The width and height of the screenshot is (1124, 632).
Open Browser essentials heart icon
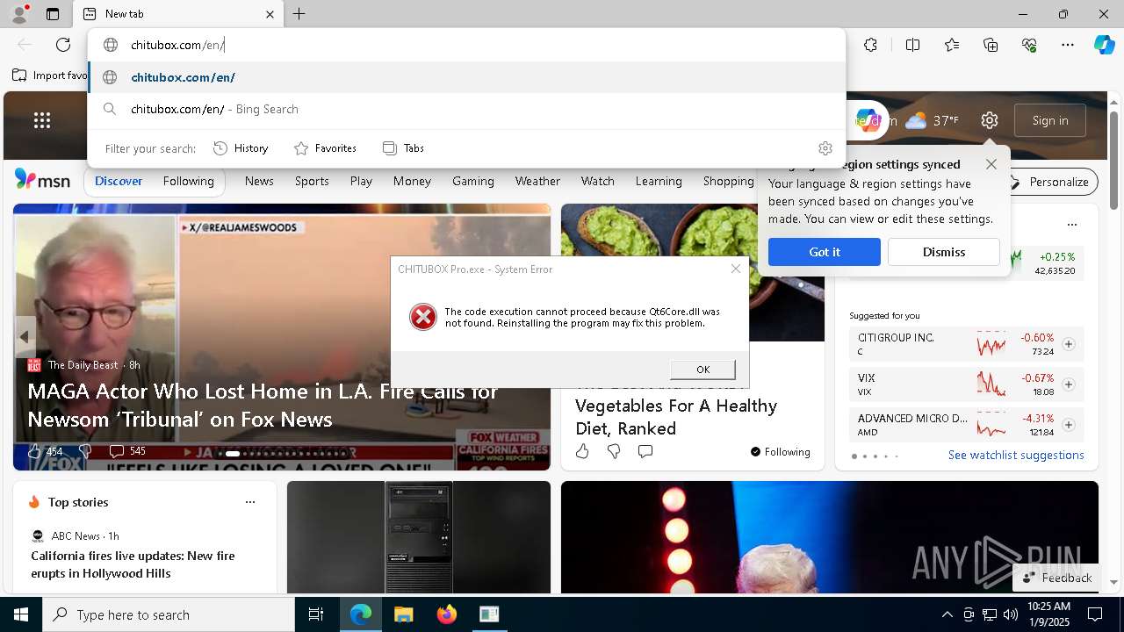[1029, 45]
